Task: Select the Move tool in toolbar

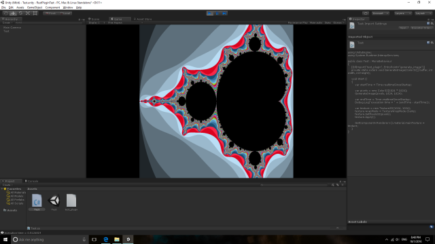Action: (13, 14)
